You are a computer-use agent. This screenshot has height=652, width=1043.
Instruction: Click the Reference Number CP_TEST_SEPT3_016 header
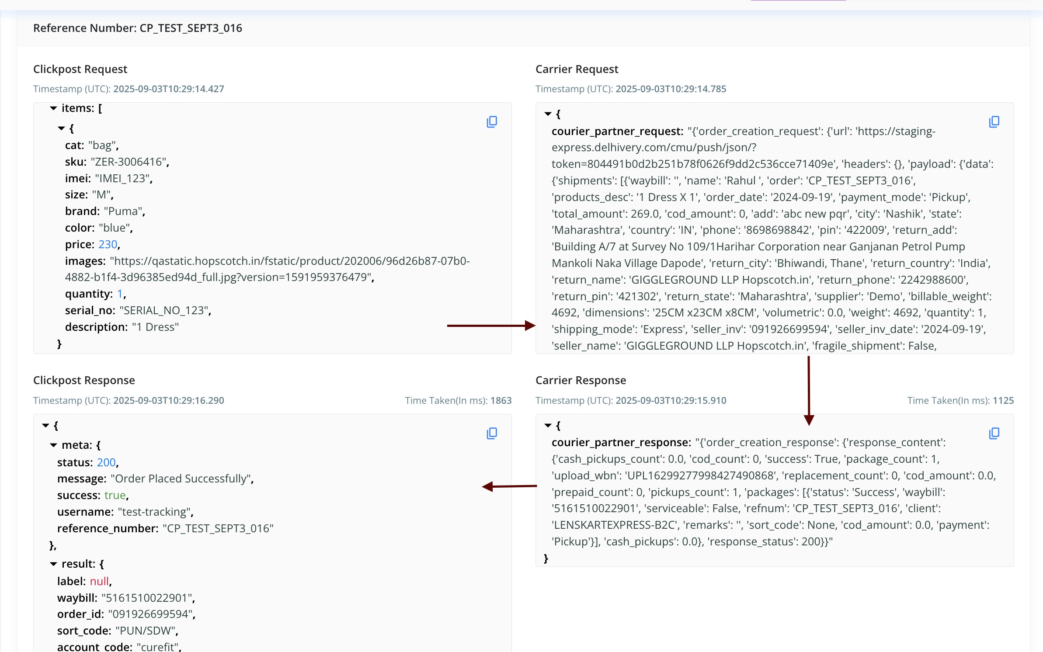[137, 28]
